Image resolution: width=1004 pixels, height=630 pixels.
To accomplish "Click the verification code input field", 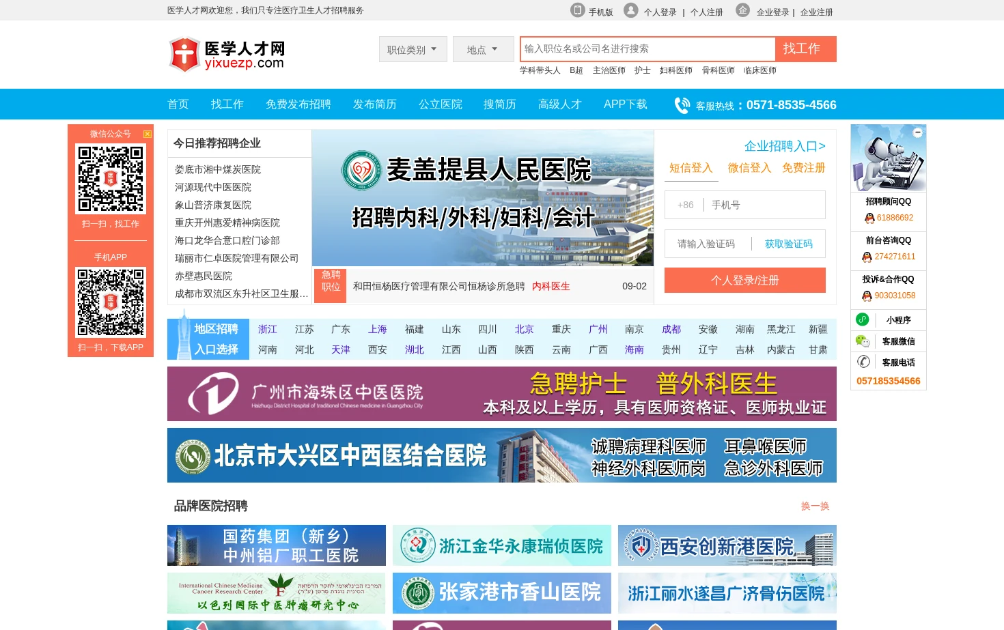I will (x=708, y=244).
